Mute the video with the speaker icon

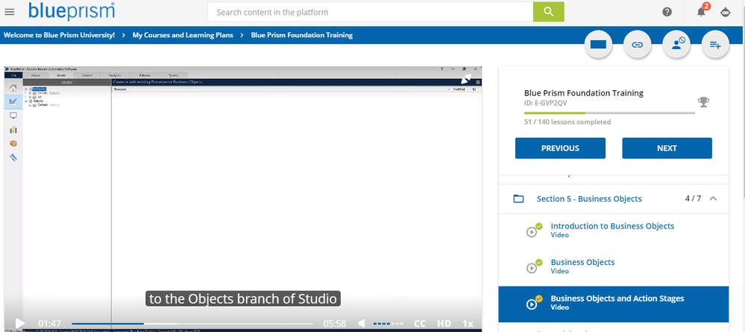(362, 324)
